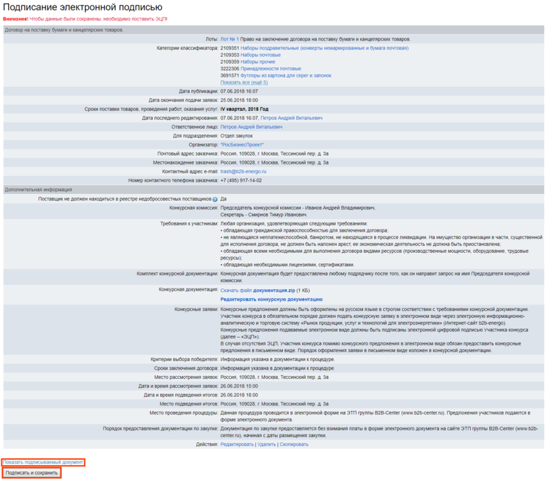
Task: Open last editor 'Петров Андрей Витальевич' link
Action: tap(290, 118)
